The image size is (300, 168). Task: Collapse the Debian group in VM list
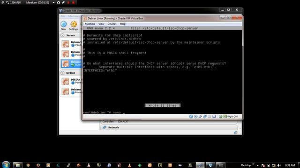point(62,73)
